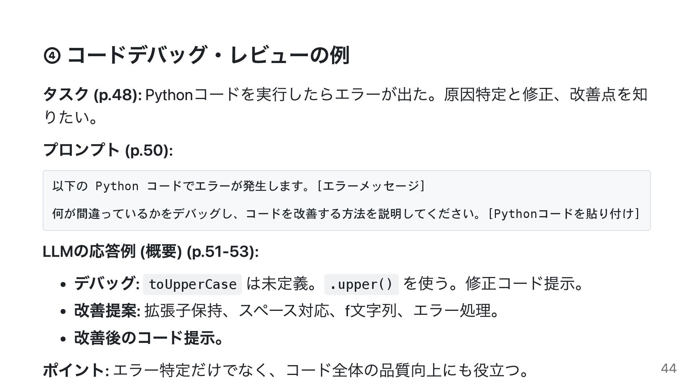
Task: Click the 改善後のコード提示 bullet text
Action: (148, 338)
